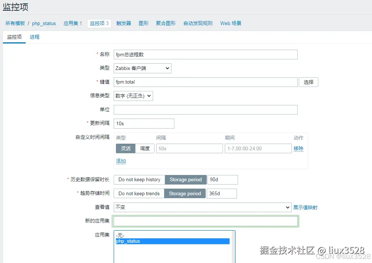Click the 添加 link under custom intervals
372x263 pixels.
[121, 161]
